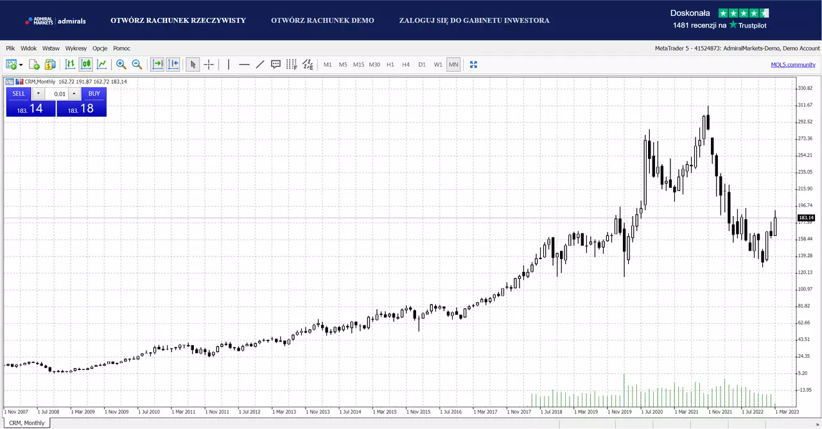Zoom out of the chart

pyautogui.click(x=137, y=64)
